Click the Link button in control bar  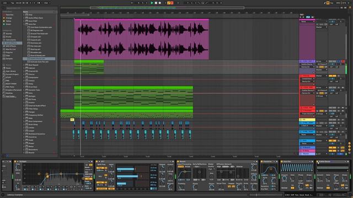pyautogui.click(x=5, y=3)
